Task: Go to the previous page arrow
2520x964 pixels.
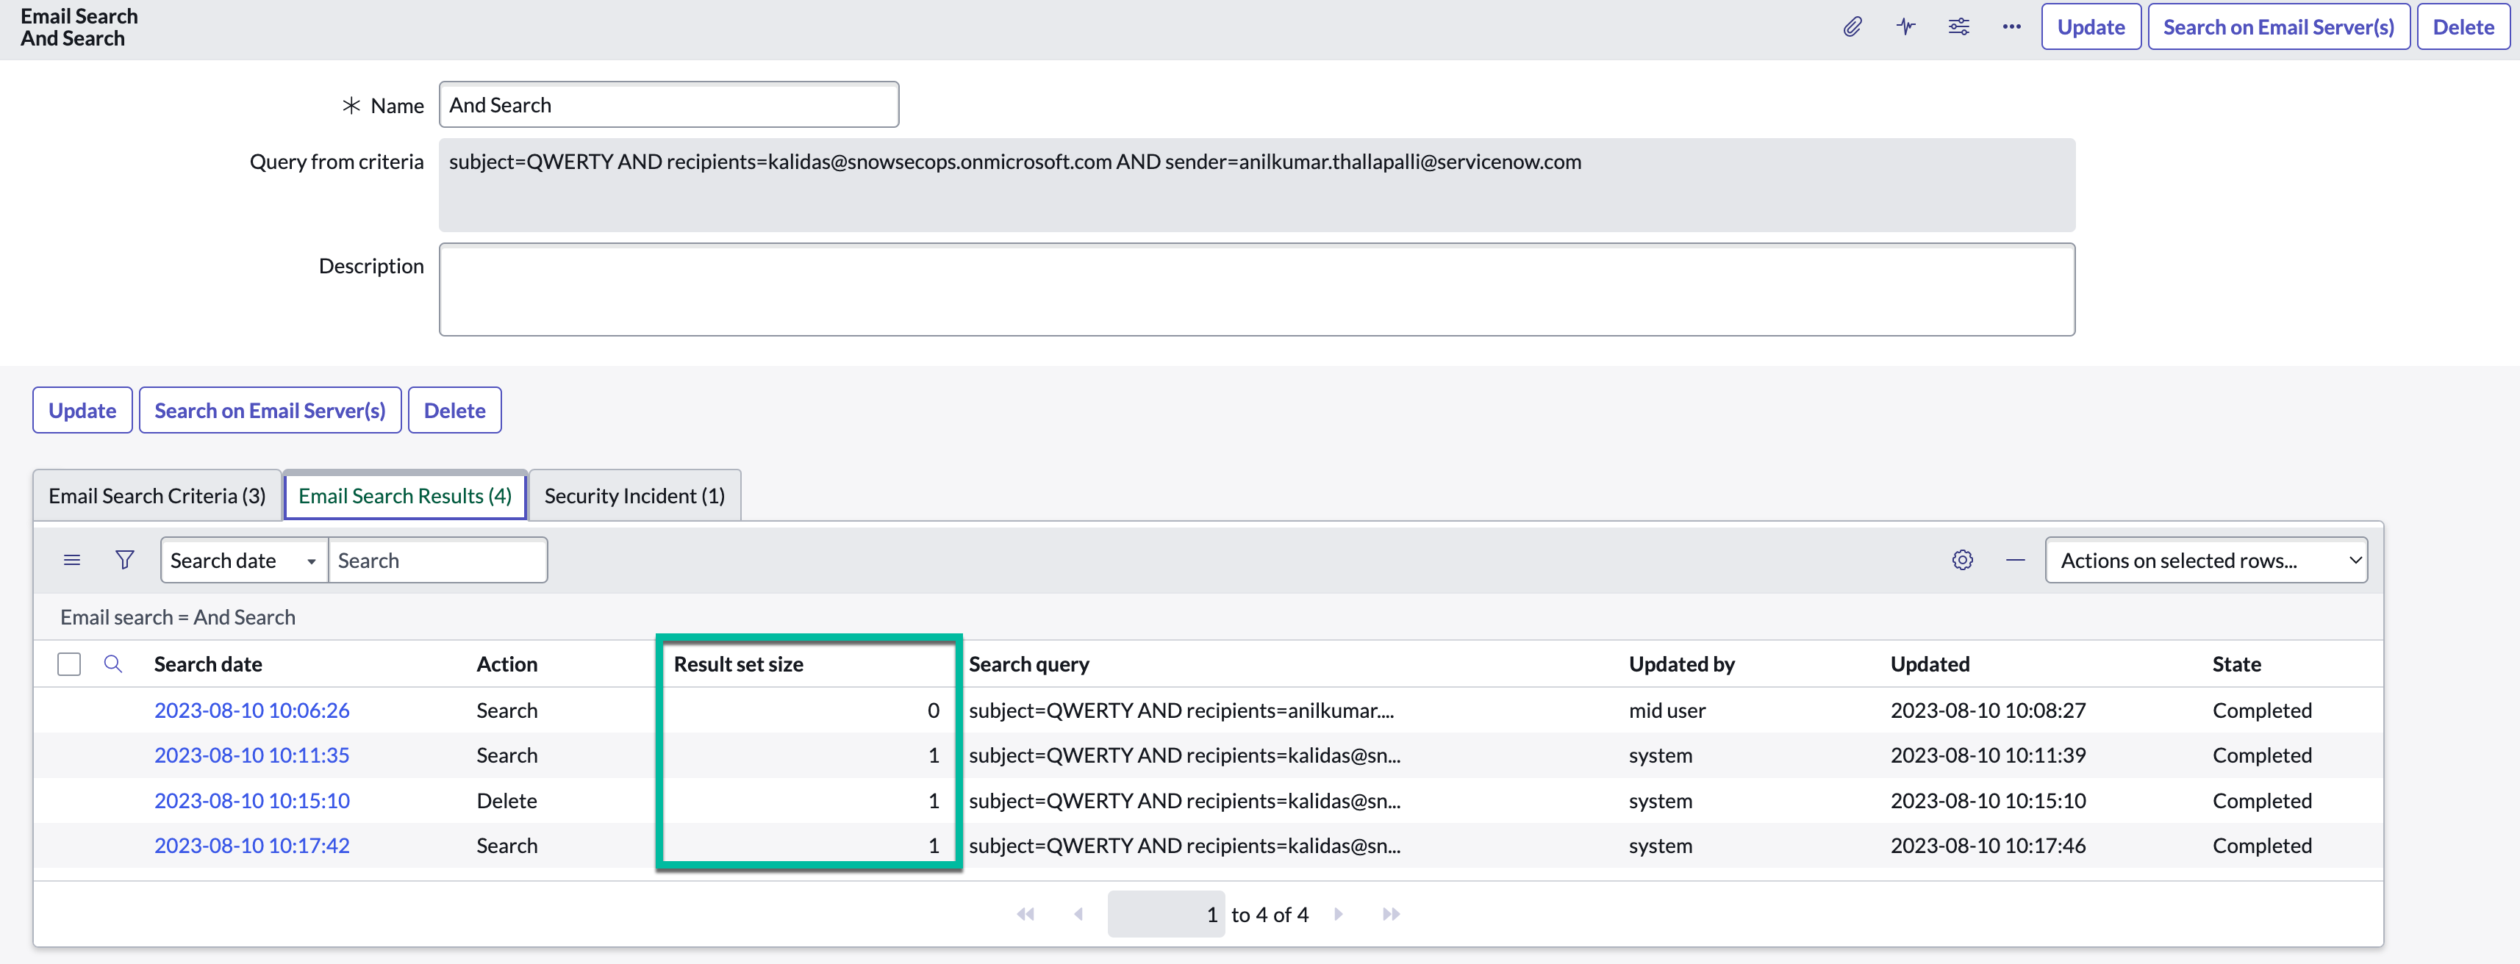Action: coord(1078,914)
